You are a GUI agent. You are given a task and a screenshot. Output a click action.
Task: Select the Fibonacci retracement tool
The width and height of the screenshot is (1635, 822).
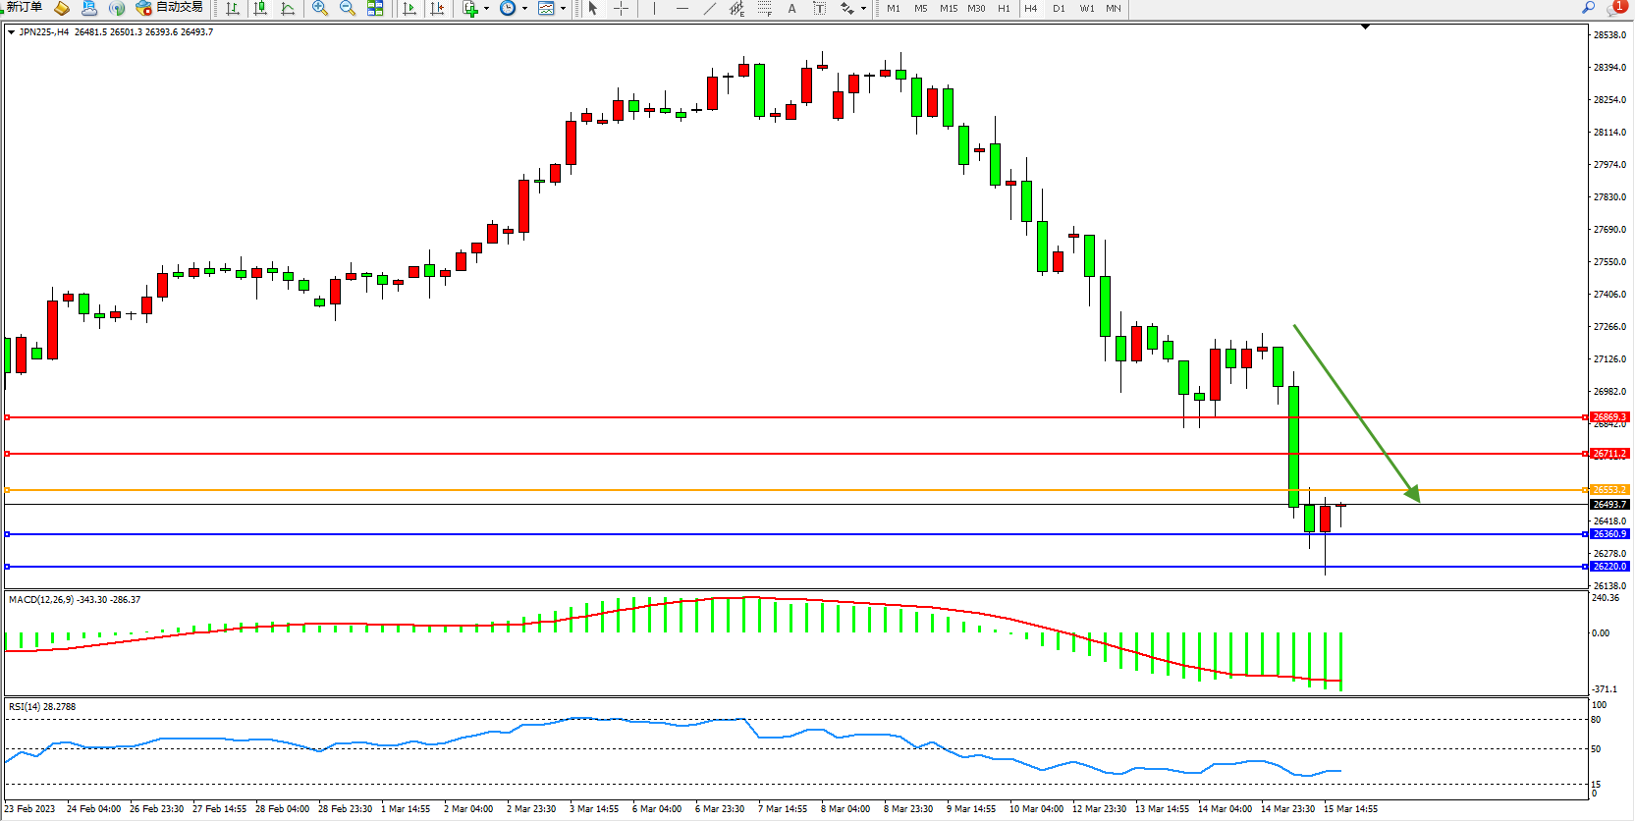pos(764,9)
